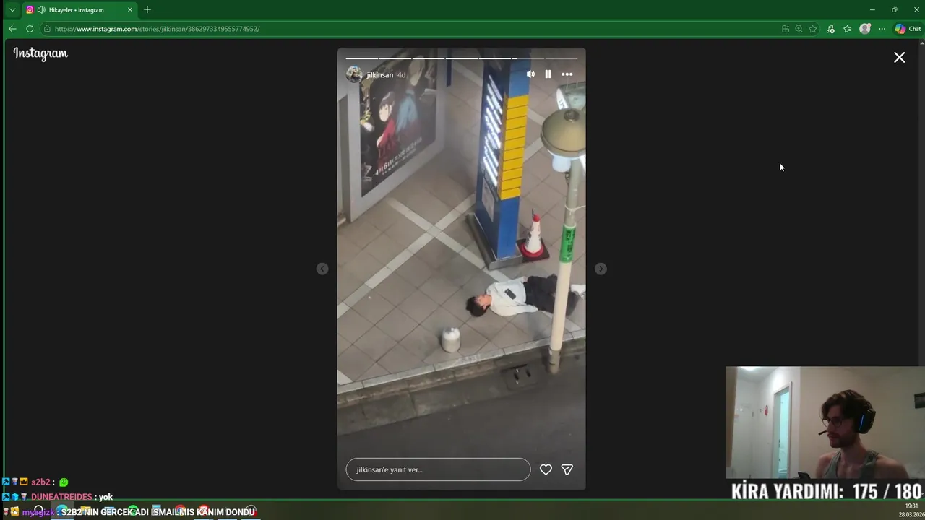Screen dimensions: 925x520
Task: Open browser Settings and more menu
Action: (x=882, y=29)
